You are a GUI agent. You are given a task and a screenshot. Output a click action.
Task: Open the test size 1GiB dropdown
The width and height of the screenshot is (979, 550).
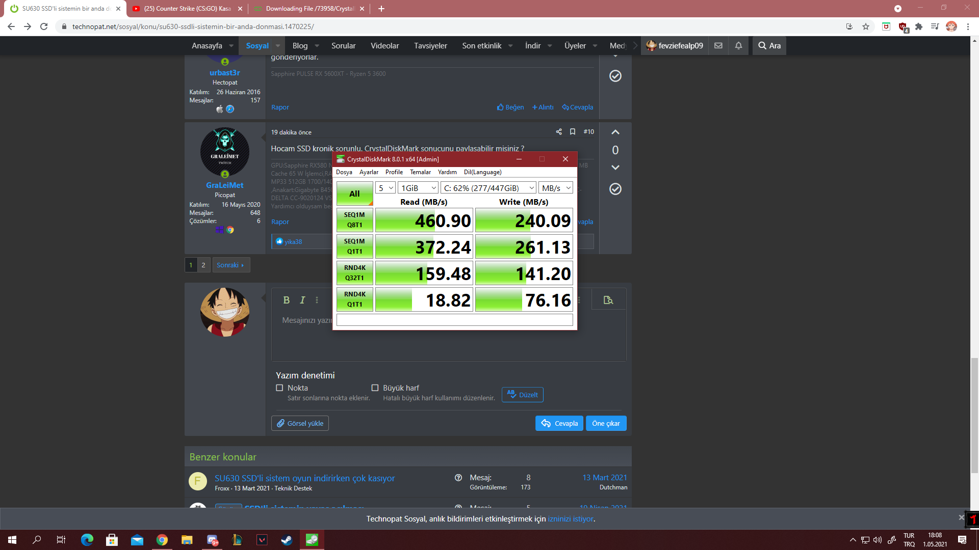tap(418, 188)
